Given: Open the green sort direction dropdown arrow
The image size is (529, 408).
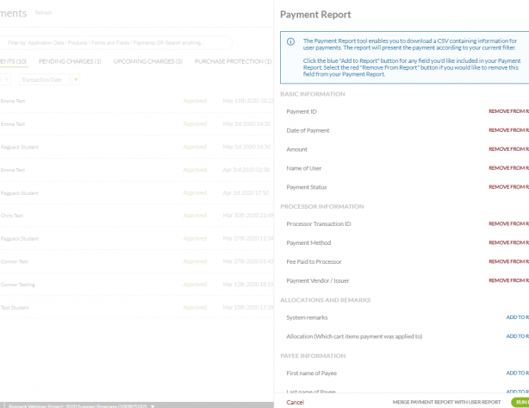Looking at the screenshot, I should 76,79.
